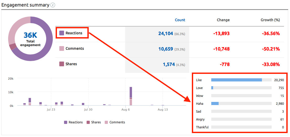Click the Reactions change value -13,893
The height and width of the screenshot is (137, 290).
click(222, 34)
